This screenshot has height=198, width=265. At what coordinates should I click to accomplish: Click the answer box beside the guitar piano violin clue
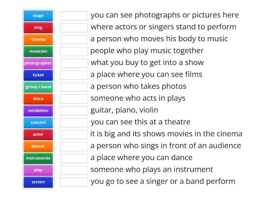pyautogui.click(x=74, y=111)
